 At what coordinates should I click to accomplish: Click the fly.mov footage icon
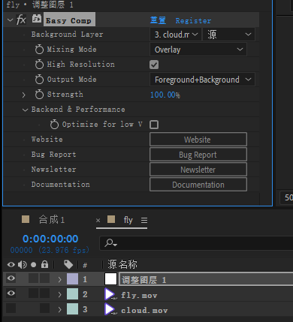pyautogui.click(x=110, y=294)
